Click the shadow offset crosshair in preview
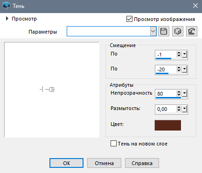The height and width of the screenshot is (173, 202). pos(47,90)
